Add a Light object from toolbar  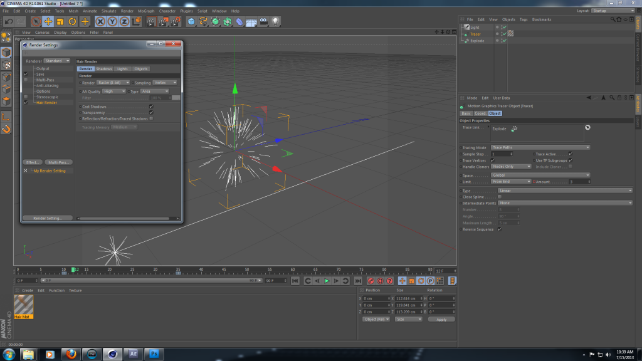click(x=276, y=22)
